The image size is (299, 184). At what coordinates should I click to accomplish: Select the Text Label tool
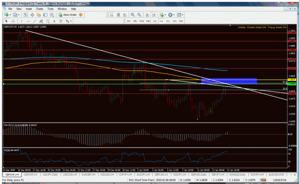coord(61,21)
